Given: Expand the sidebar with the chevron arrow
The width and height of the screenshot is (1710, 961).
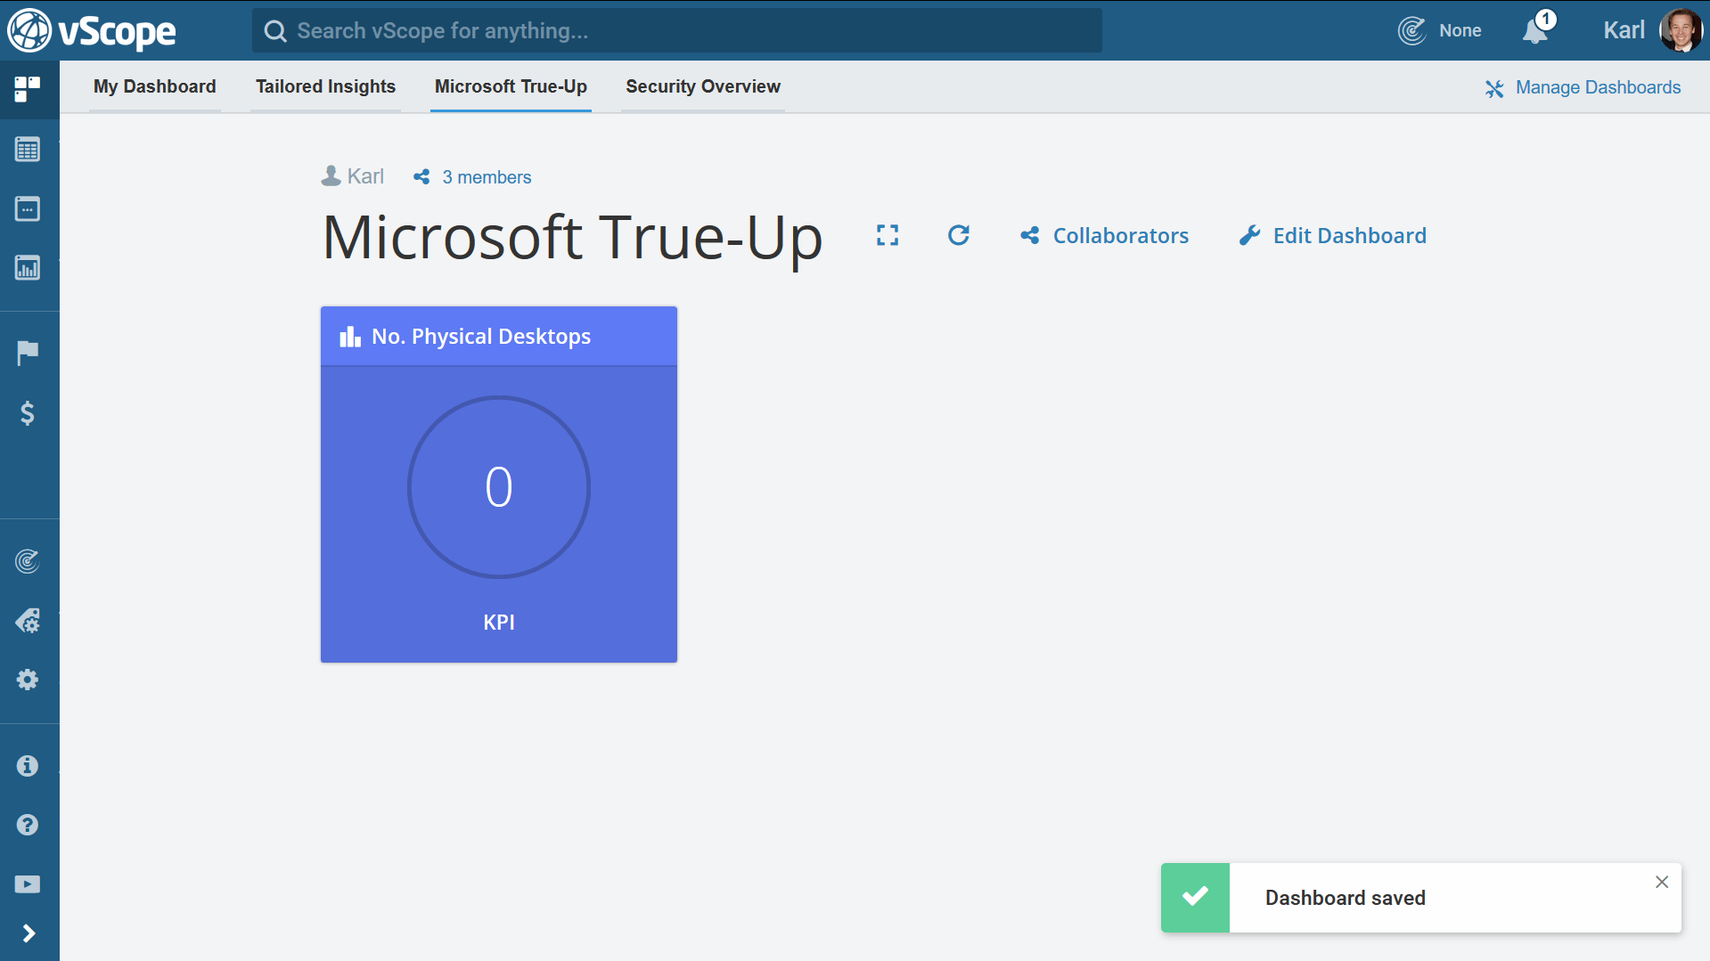Looking at the screenshot, I should [29, 932].
